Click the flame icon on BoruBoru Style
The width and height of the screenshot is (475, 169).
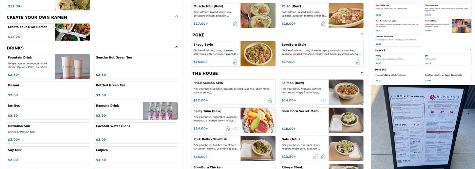[358, 62]
